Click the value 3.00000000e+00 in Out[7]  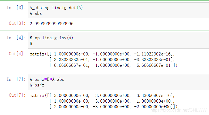71,95
